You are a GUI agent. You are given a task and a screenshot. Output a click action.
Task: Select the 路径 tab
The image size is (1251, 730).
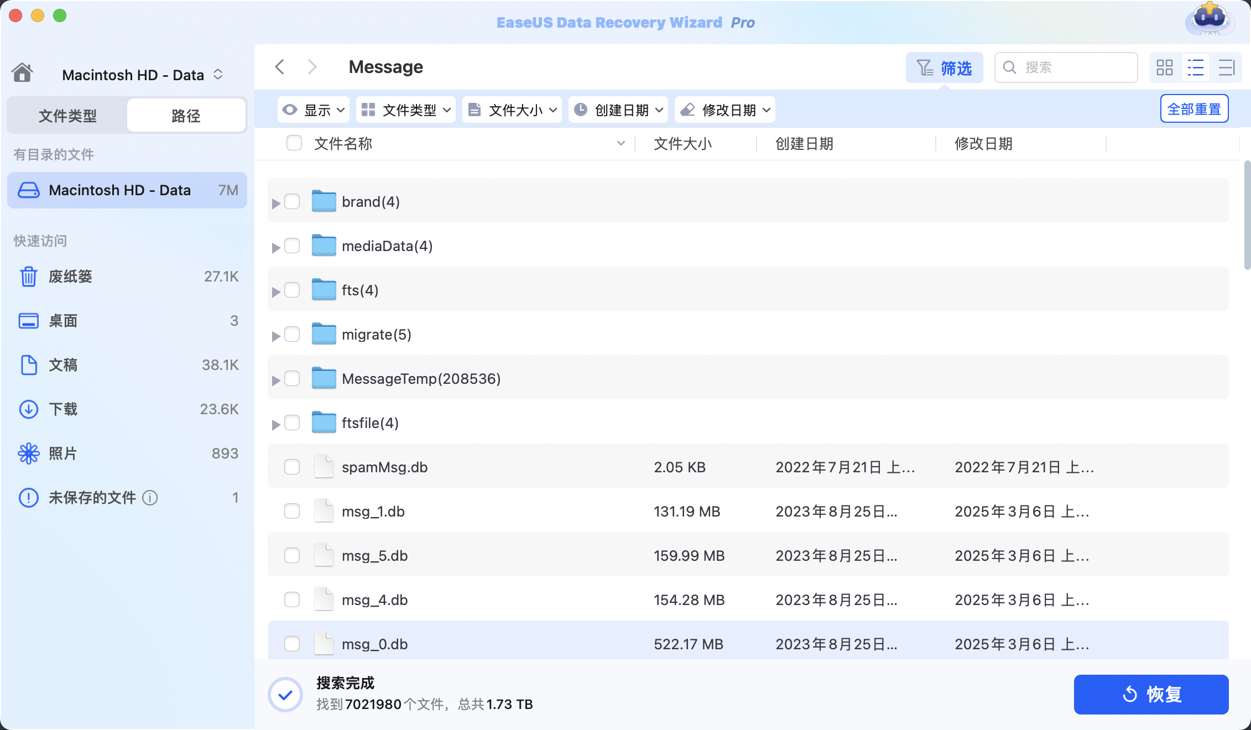[x=186, y=116]
